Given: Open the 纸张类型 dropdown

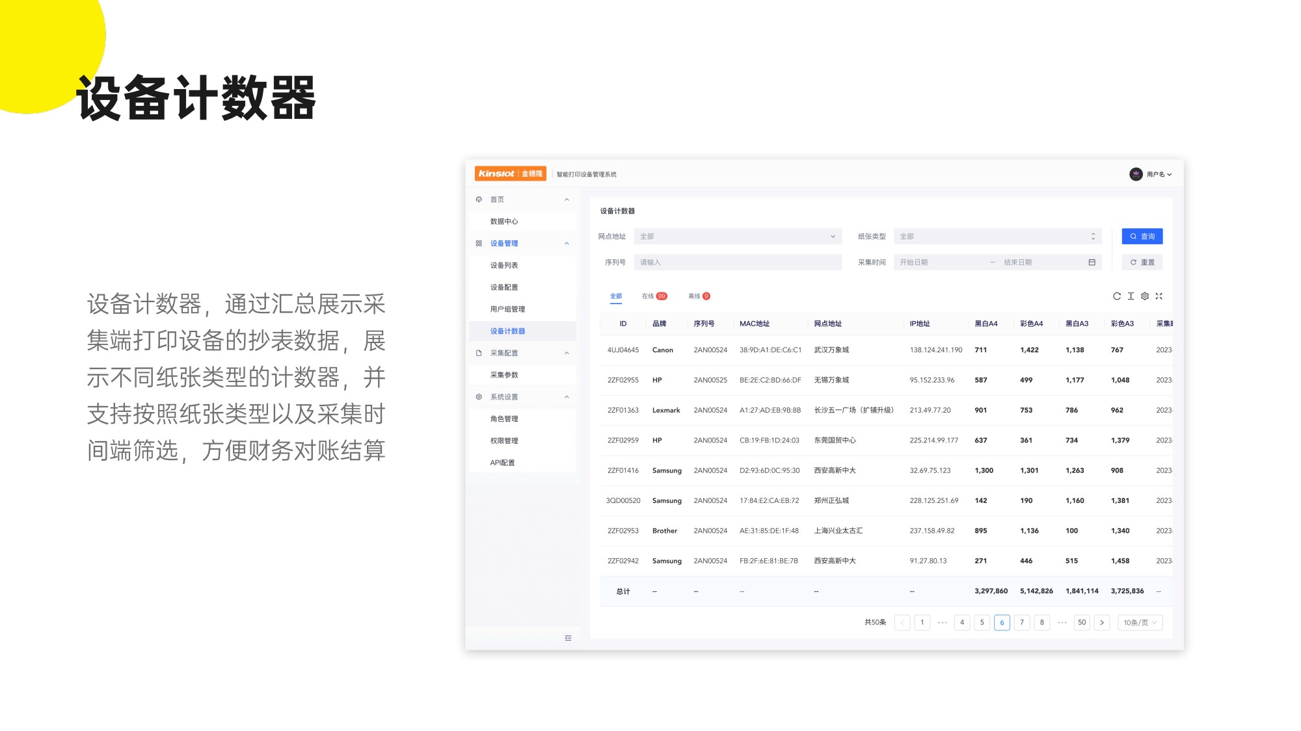Looking at the screenshot, I should coord(997,237).
